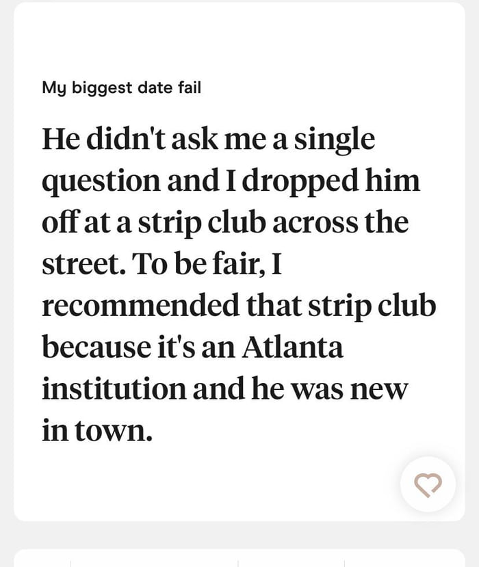Image resolution: width=479 pixels, height=567 pixels.
Task: Tap the line 'because it's an Atlanta'
Action: click(192, 347)
